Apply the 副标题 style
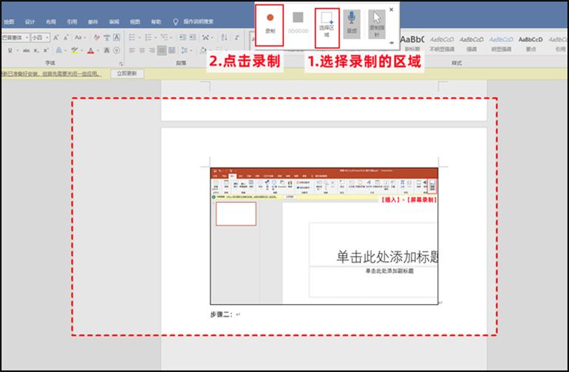This screenshot has width=569, height=372. click(412, 43)
